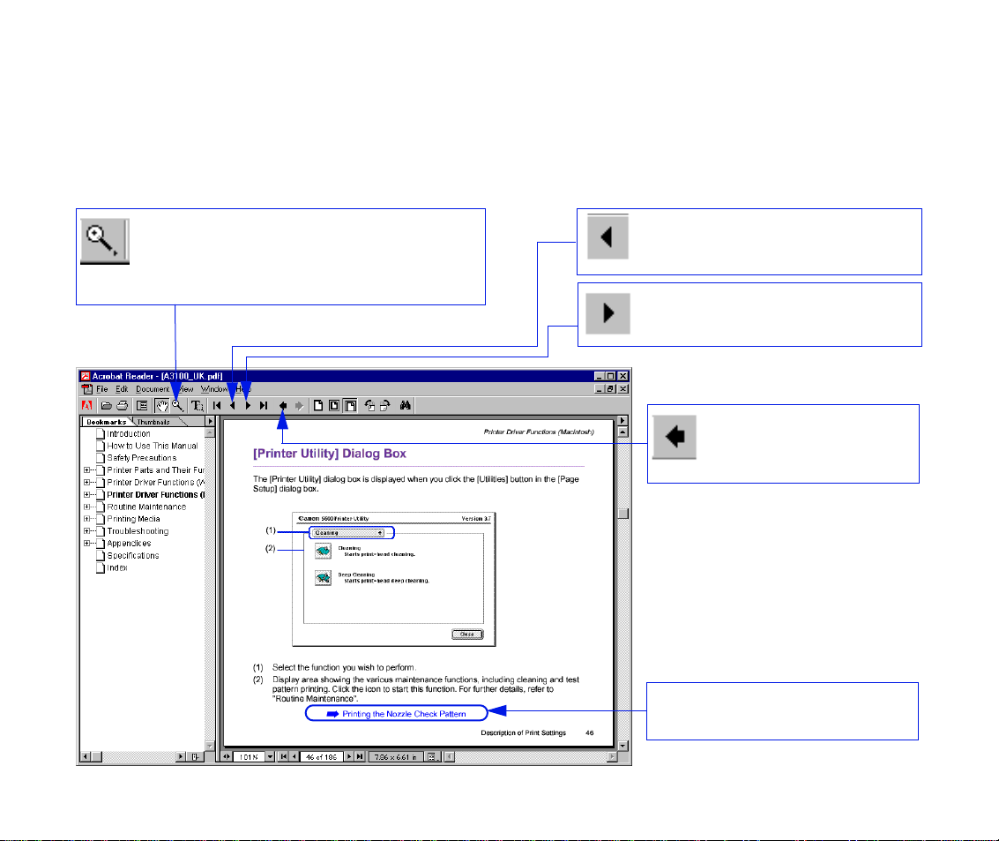The image size is (999, 841).
Task: Open the Specifications bookmark
Action: click(x=132, y=555)
